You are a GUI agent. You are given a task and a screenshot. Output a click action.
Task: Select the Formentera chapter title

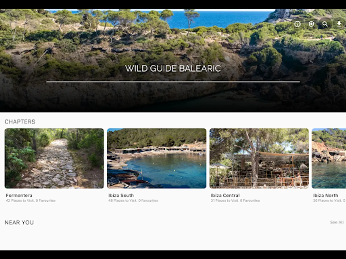pyautogui.click(x=19, y=195)
